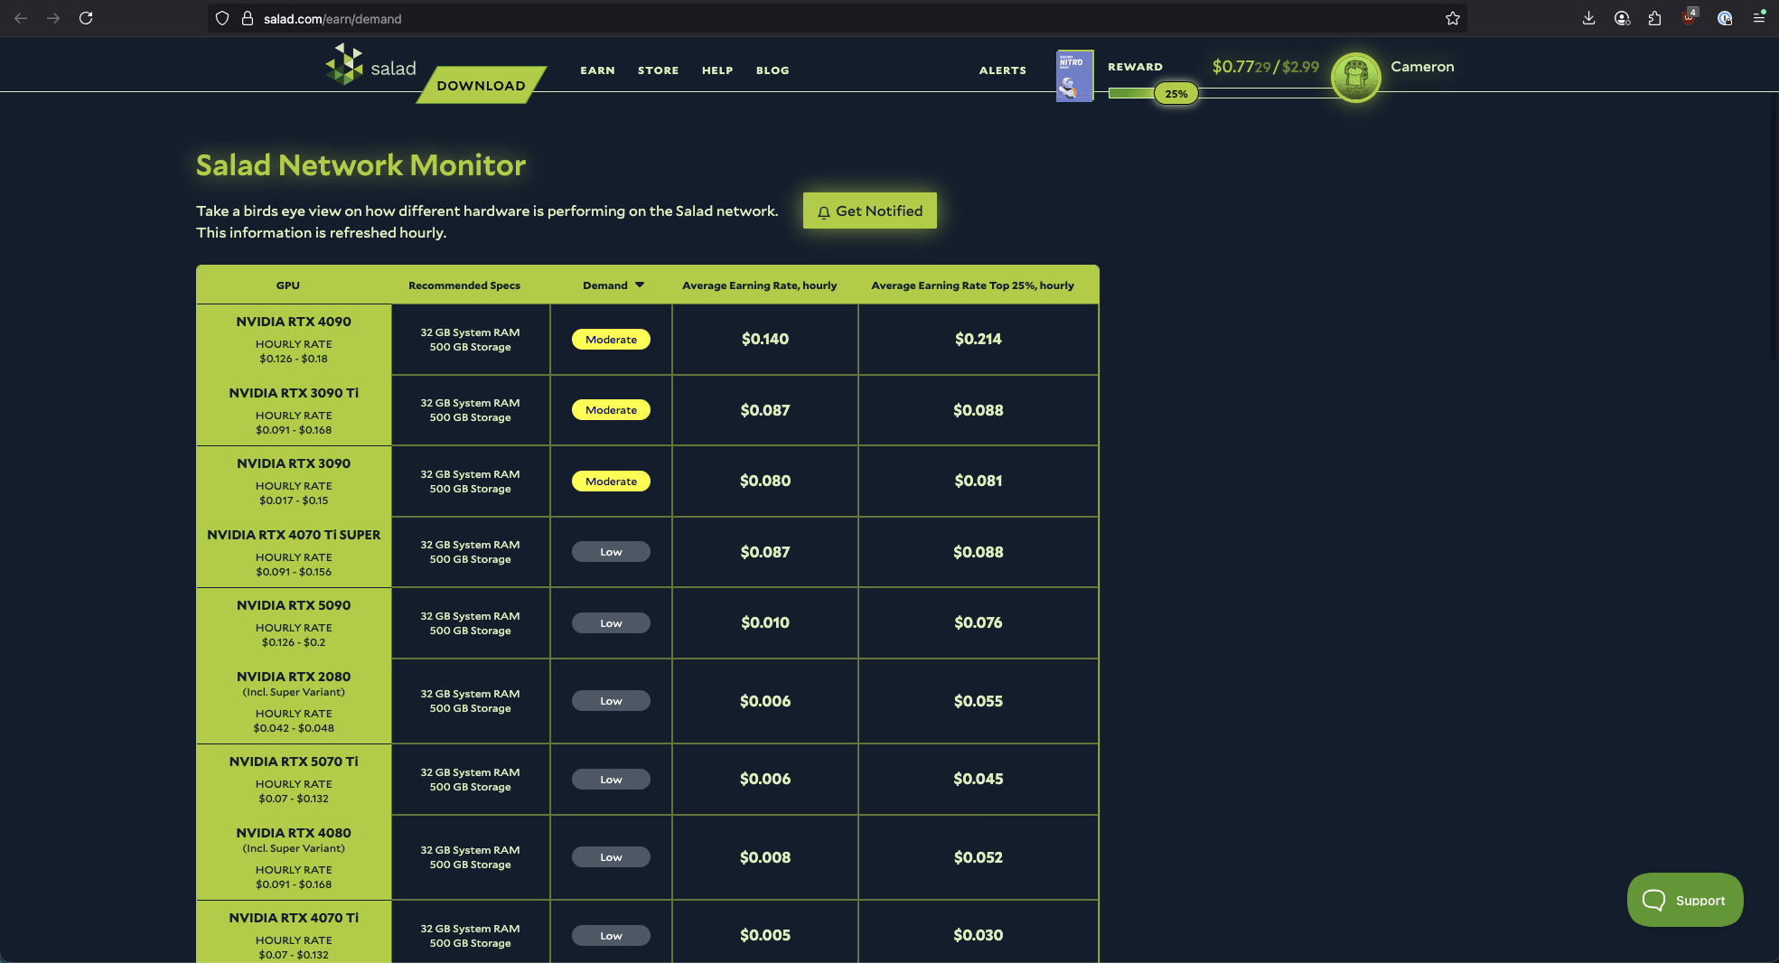Click Low badge for RTX 5070 Ti
This screenshot has width=1779, height=963.
[611, 780]
